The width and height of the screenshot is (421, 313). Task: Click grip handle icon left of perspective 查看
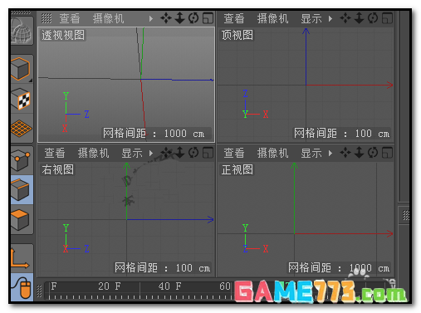point(47,18)
